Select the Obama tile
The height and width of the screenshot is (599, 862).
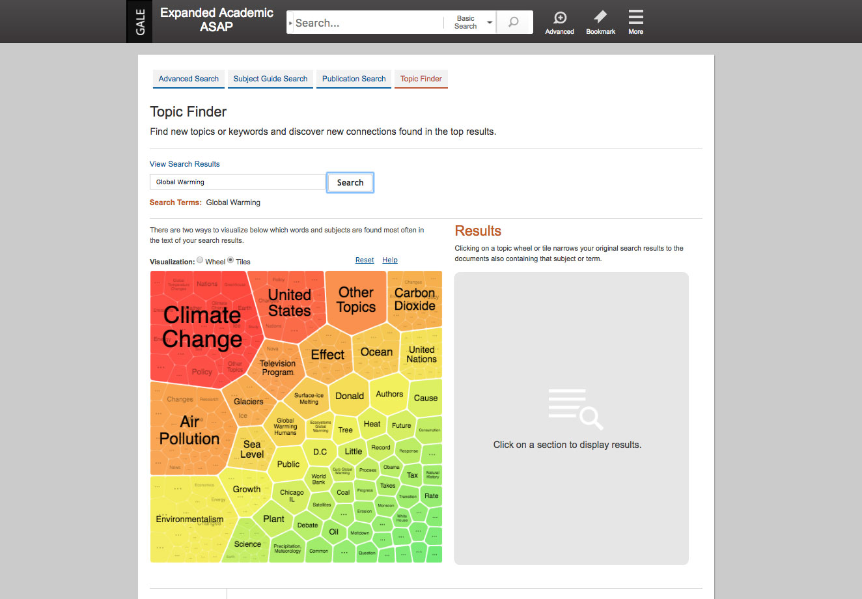[x=391, y=467]
